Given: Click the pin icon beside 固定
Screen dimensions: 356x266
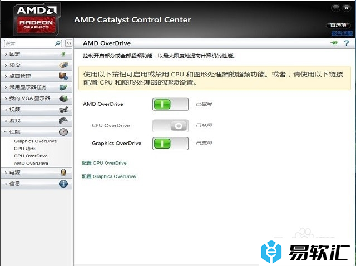Looking at the screenshot, I should coord(63,54).
